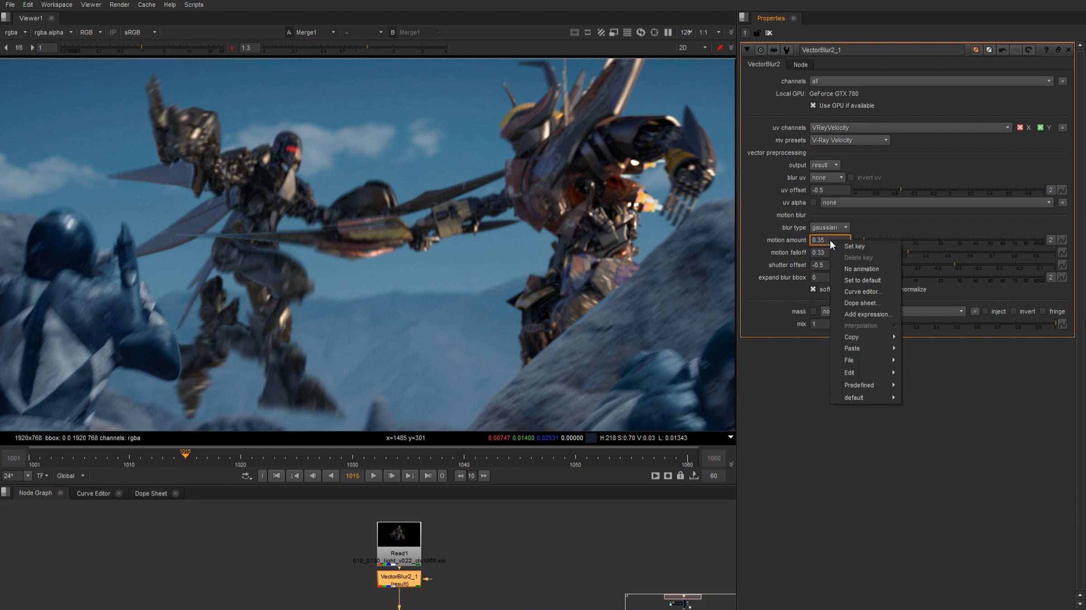Switch to the Curve Editor tab
This screenshot has height=610, width=1086.
pos(93,493)
